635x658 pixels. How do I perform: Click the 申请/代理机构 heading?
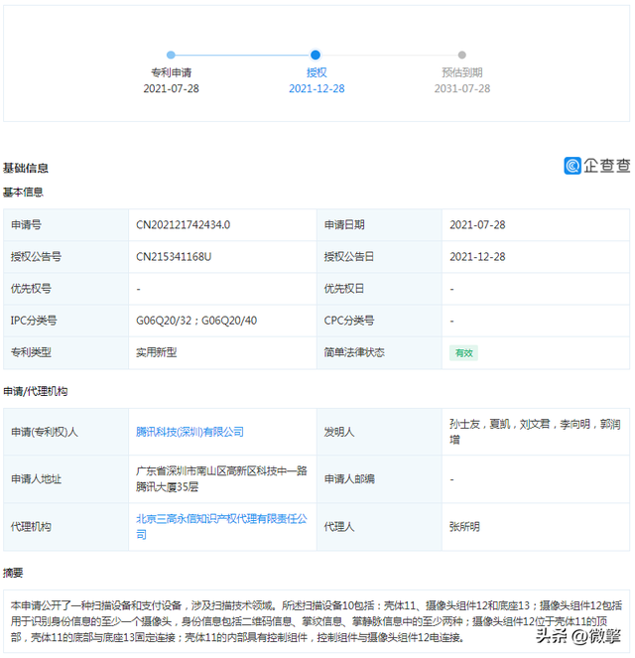pyautogui.click(x=36, y=391)
